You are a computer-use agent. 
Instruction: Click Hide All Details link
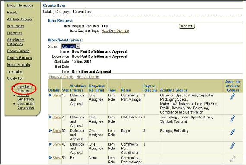88,77
